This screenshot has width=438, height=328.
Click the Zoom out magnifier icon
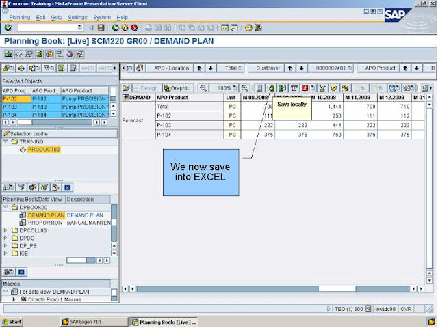[203, 88]
